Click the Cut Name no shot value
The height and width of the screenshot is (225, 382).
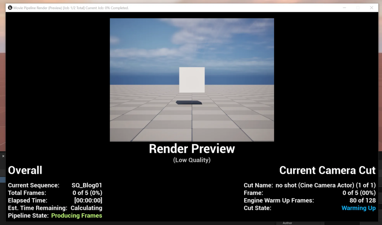(325, 185)
